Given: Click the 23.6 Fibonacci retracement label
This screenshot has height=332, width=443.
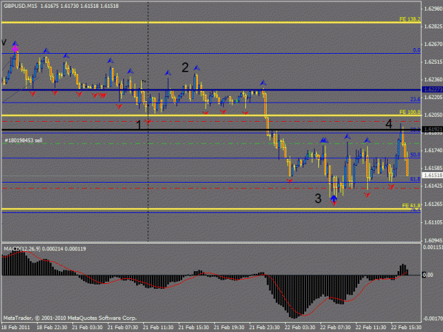Looking at the screenshot, I should (415, 99).
